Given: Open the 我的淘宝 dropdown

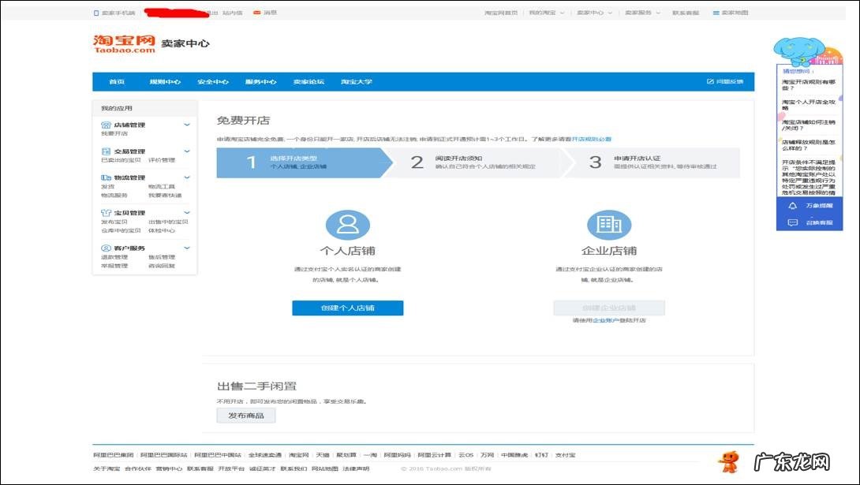Looking at the screenshot, I should 548,12.
